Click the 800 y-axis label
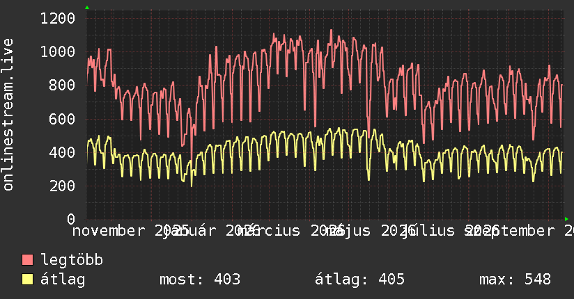The image size is (574, 299). click(62, 85)
